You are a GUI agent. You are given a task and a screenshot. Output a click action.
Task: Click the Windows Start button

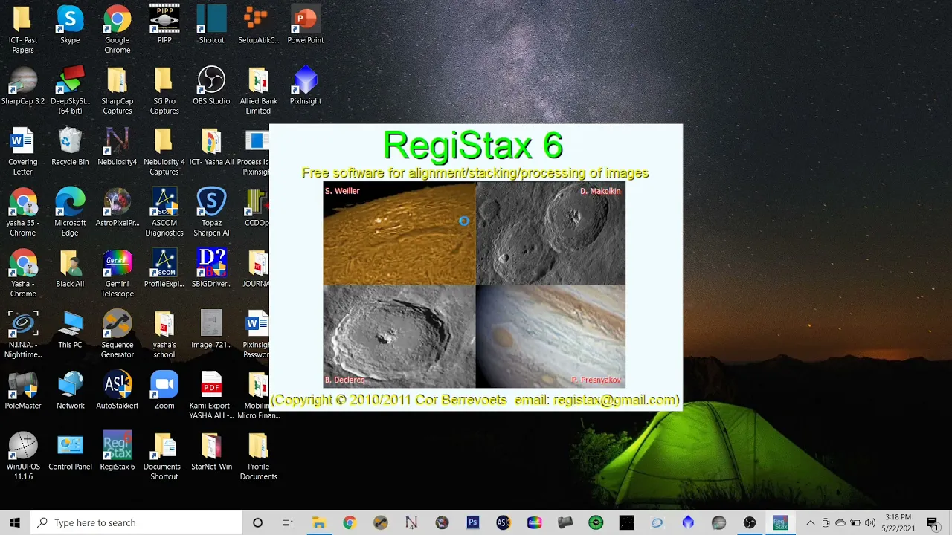click(15, 522)
